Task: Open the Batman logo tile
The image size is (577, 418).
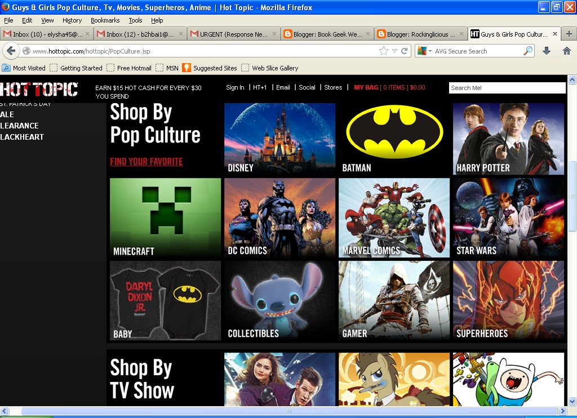Action: point(394,139)
